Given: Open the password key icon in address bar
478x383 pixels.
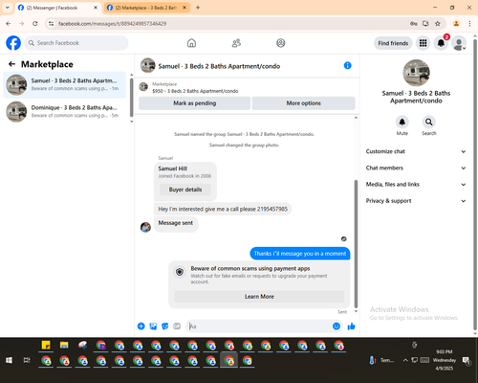Looking at the screenshot, I should point(414,24).
